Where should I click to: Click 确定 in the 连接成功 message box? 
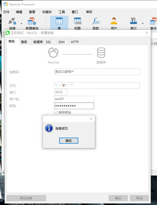[x=69, y=141]
